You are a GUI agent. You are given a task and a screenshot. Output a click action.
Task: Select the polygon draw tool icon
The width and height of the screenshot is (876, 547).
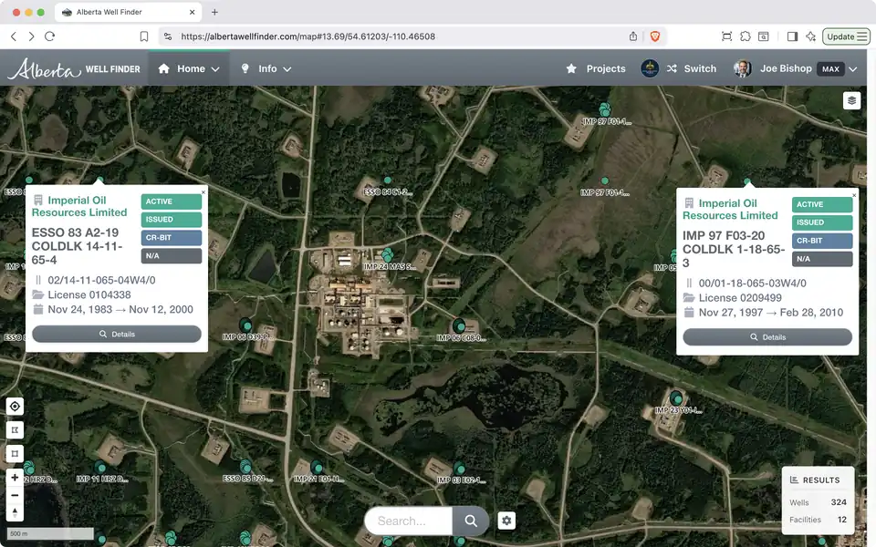point(16,429)
